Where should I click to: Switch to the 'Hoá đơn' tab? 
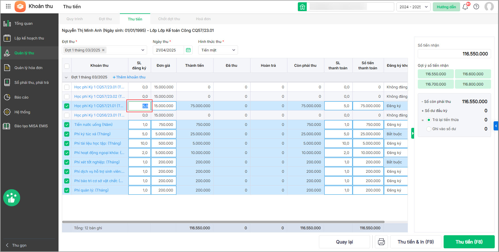[203, 19]
